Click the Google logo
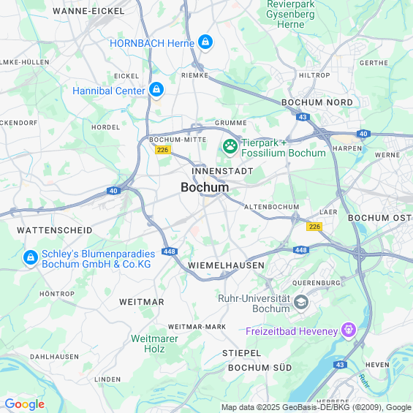Screen dimensions: 413x413 25,404
